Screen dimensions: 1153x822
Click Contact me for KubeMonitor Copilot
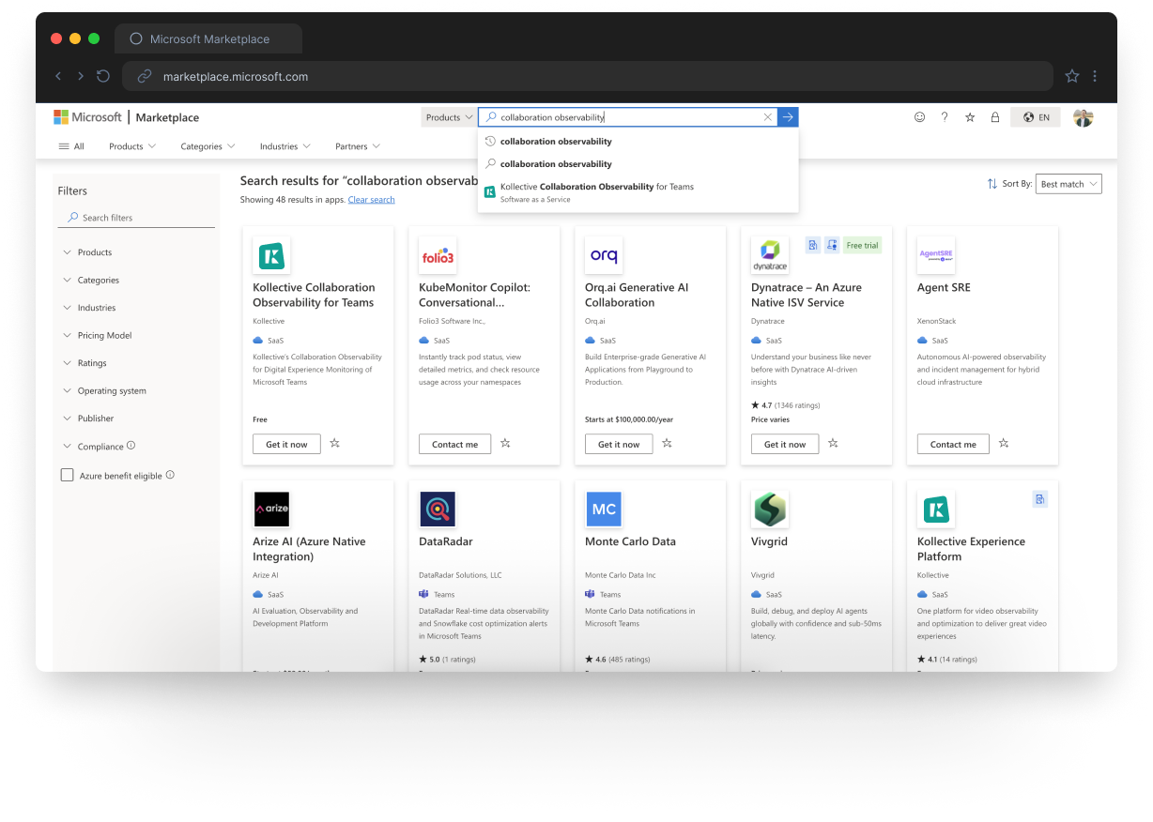pos(454,444)
